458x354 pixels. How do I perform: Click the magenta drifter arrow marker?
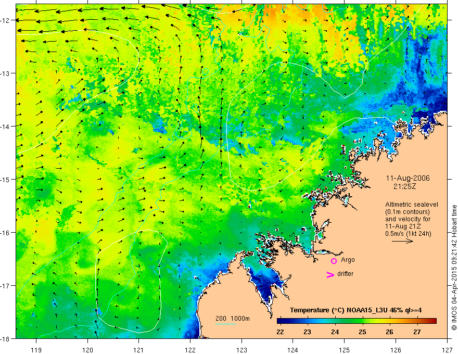coord(330,274)
